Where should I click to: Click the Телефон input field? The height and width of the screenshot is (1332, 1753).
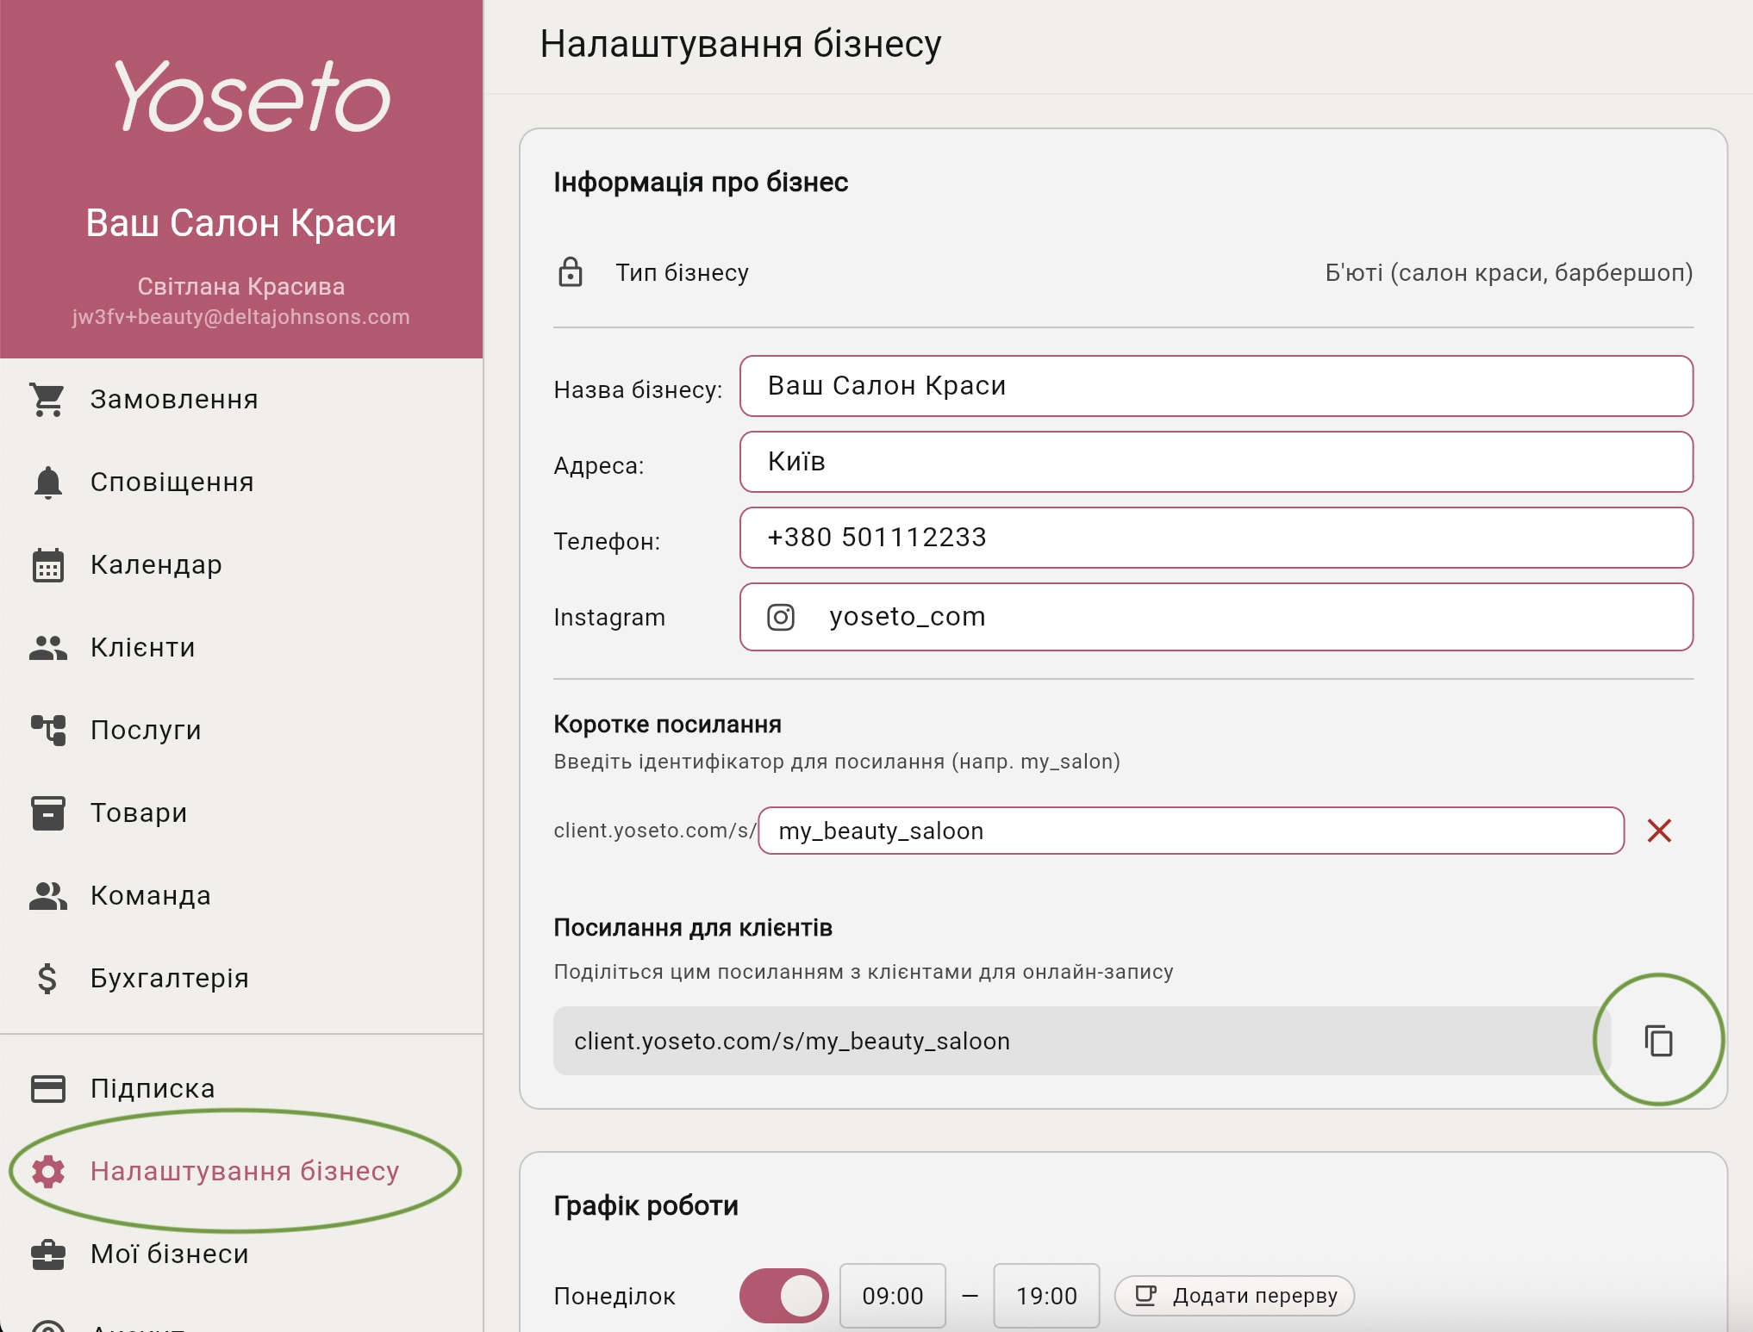coord(1216,538)
